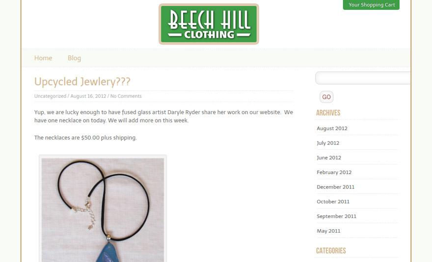Go to the Home page
This screenshot has height=262, width=432.
click(43, 58)
